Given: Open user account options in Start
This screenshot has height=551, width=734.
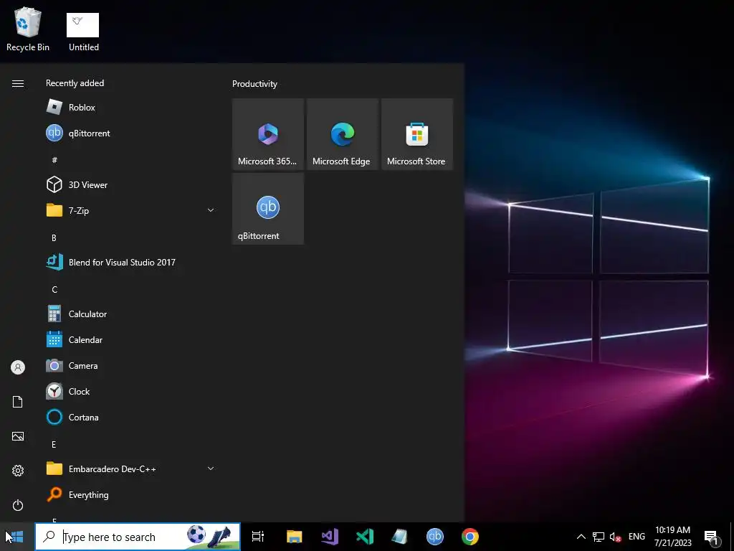Looking at the screenshot, I should point(18,367).
